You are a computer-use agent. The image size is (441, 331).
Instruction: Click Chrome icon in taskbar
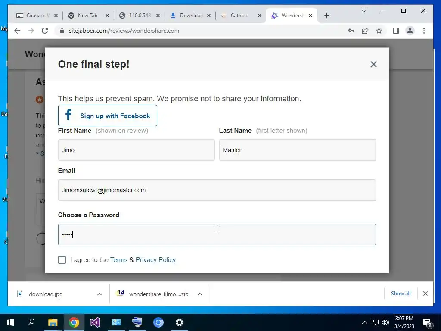(74, 322)
